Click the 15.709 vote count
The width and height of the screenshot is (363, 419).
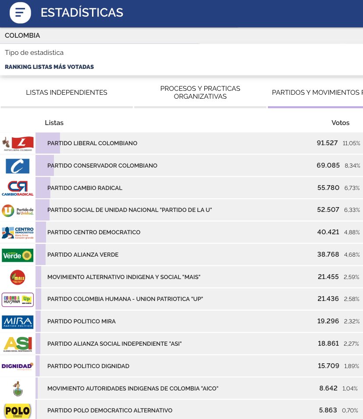click(x=328, y=366)
